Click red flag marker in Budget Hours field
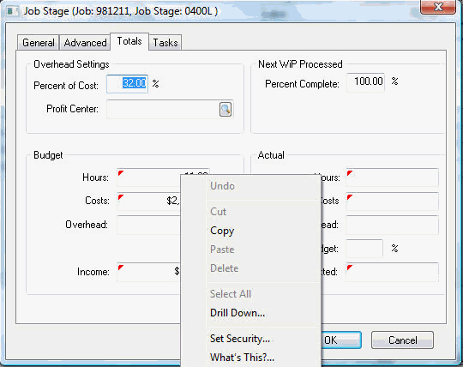The image size is (463, 367). click(x=121, y=172)
